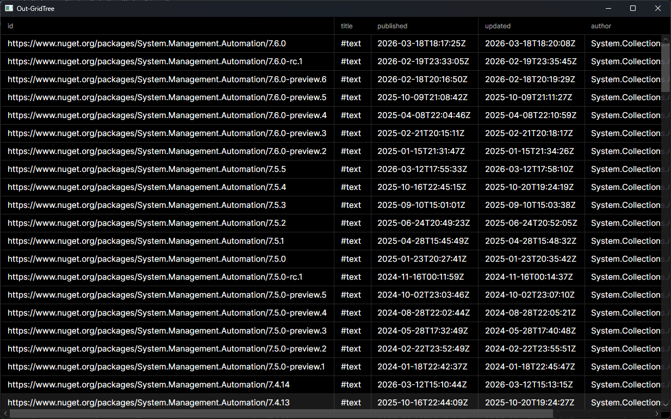Select the id cell ending in 7.5.0-preview.5
Viewport: 671px width, 419px height.
tap(167, 295)
